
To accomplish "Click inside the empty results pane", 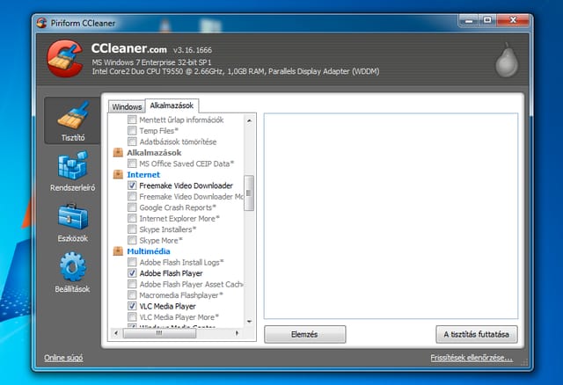I will [391, 216].
